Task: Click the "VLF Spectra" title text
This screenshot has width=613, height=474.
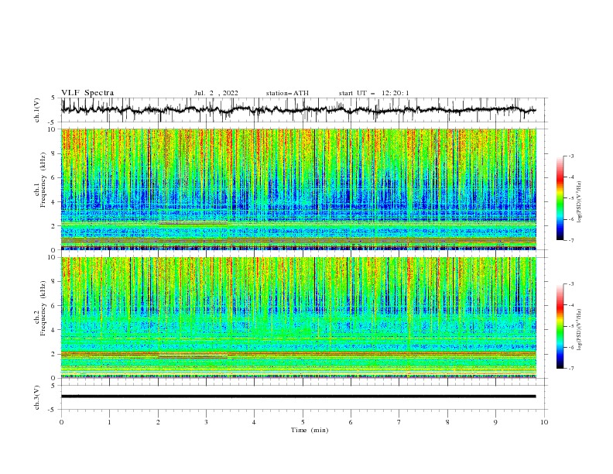Action: click(87, 93)
